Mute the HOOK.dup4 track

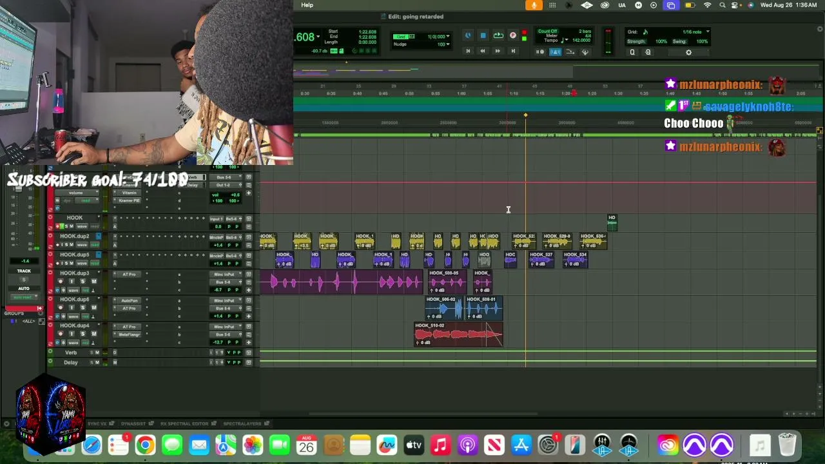tap(93, 334)
